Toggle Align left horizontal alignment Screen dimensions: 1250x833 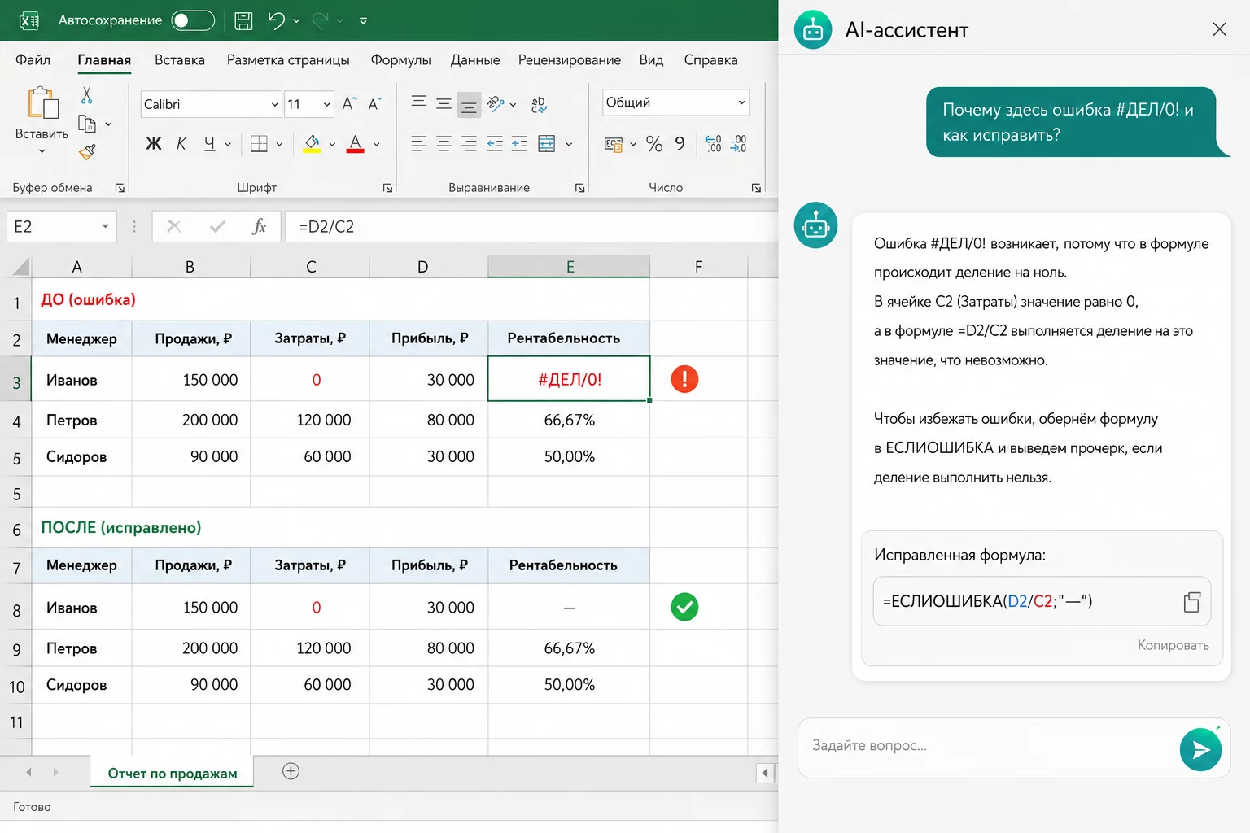[x=419, y=144]
